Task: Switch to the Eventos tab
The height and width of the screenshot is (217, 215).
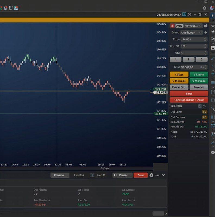Action: (79, 175)
